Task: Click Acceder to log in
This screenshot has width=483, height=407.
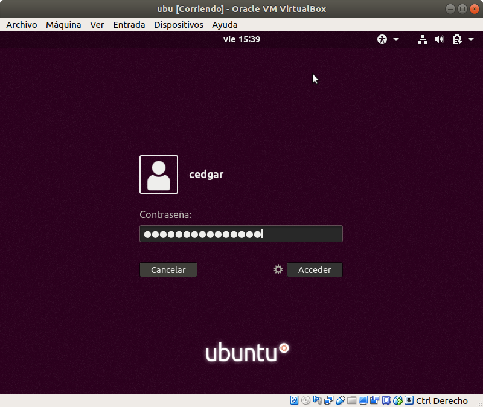Action: coord(315,270)
